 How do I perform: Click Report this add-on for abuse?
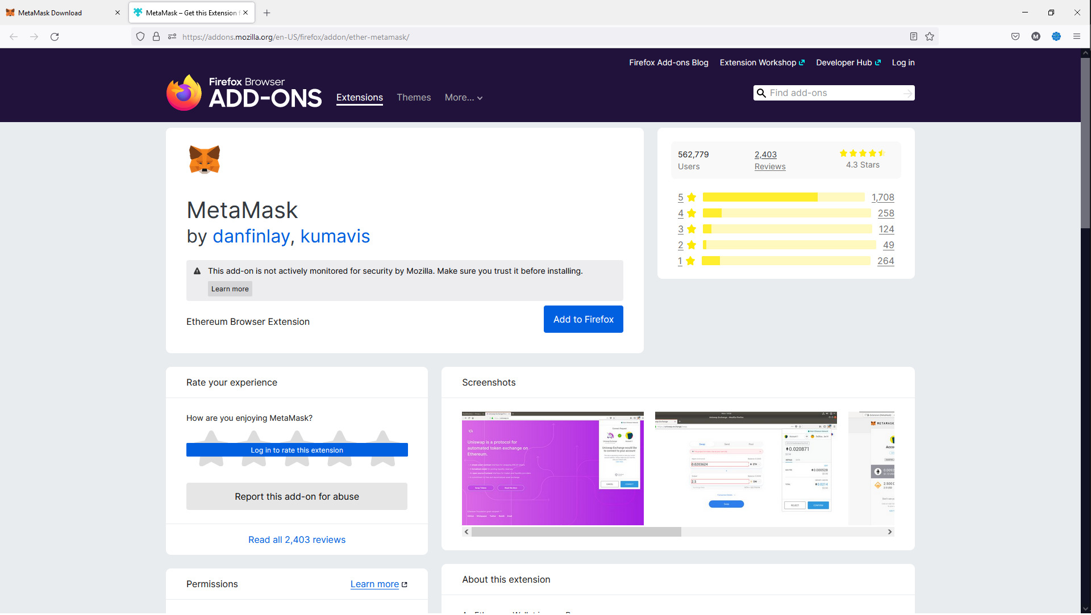point(297,497)
